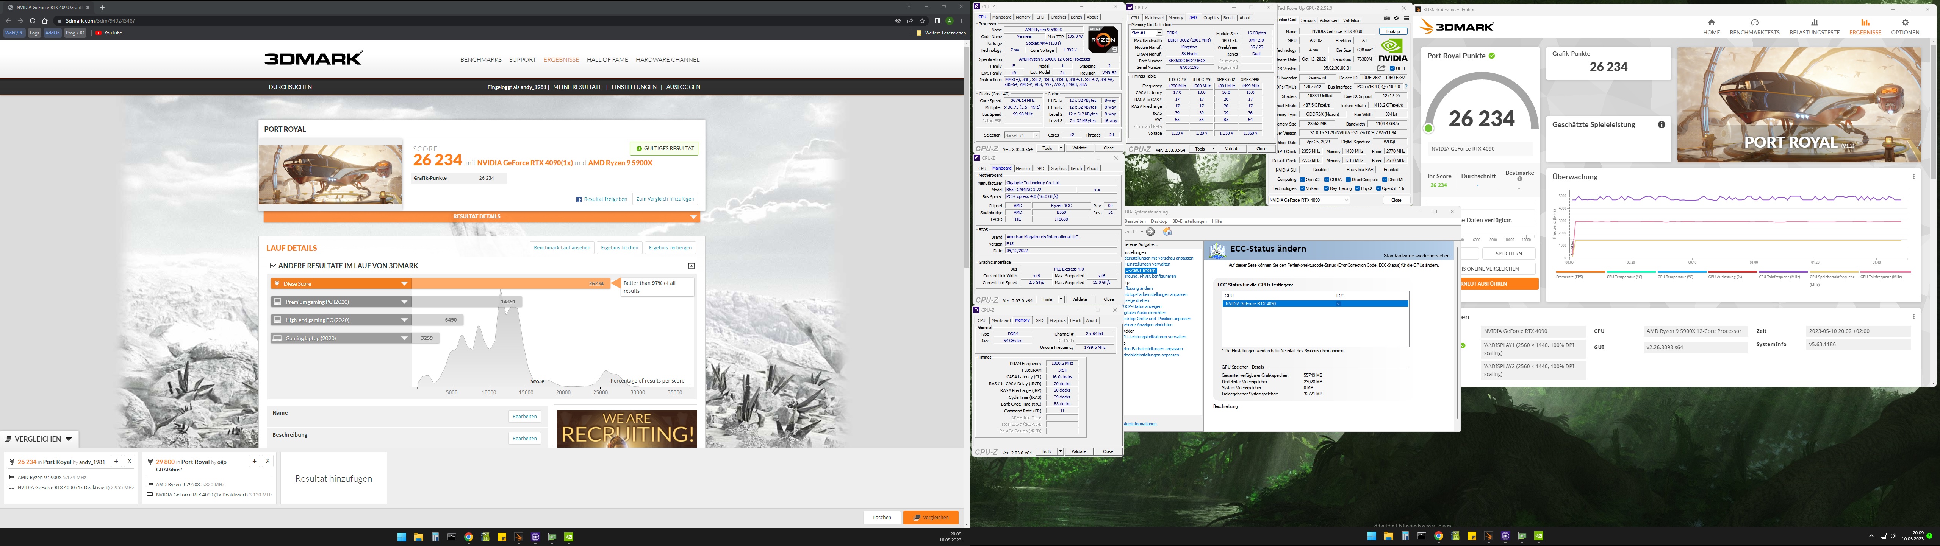Click the Löschen button in the compare bar
Image resolution: width=1940 pixels, height=546 pixels.
click(x=882, y=517)
